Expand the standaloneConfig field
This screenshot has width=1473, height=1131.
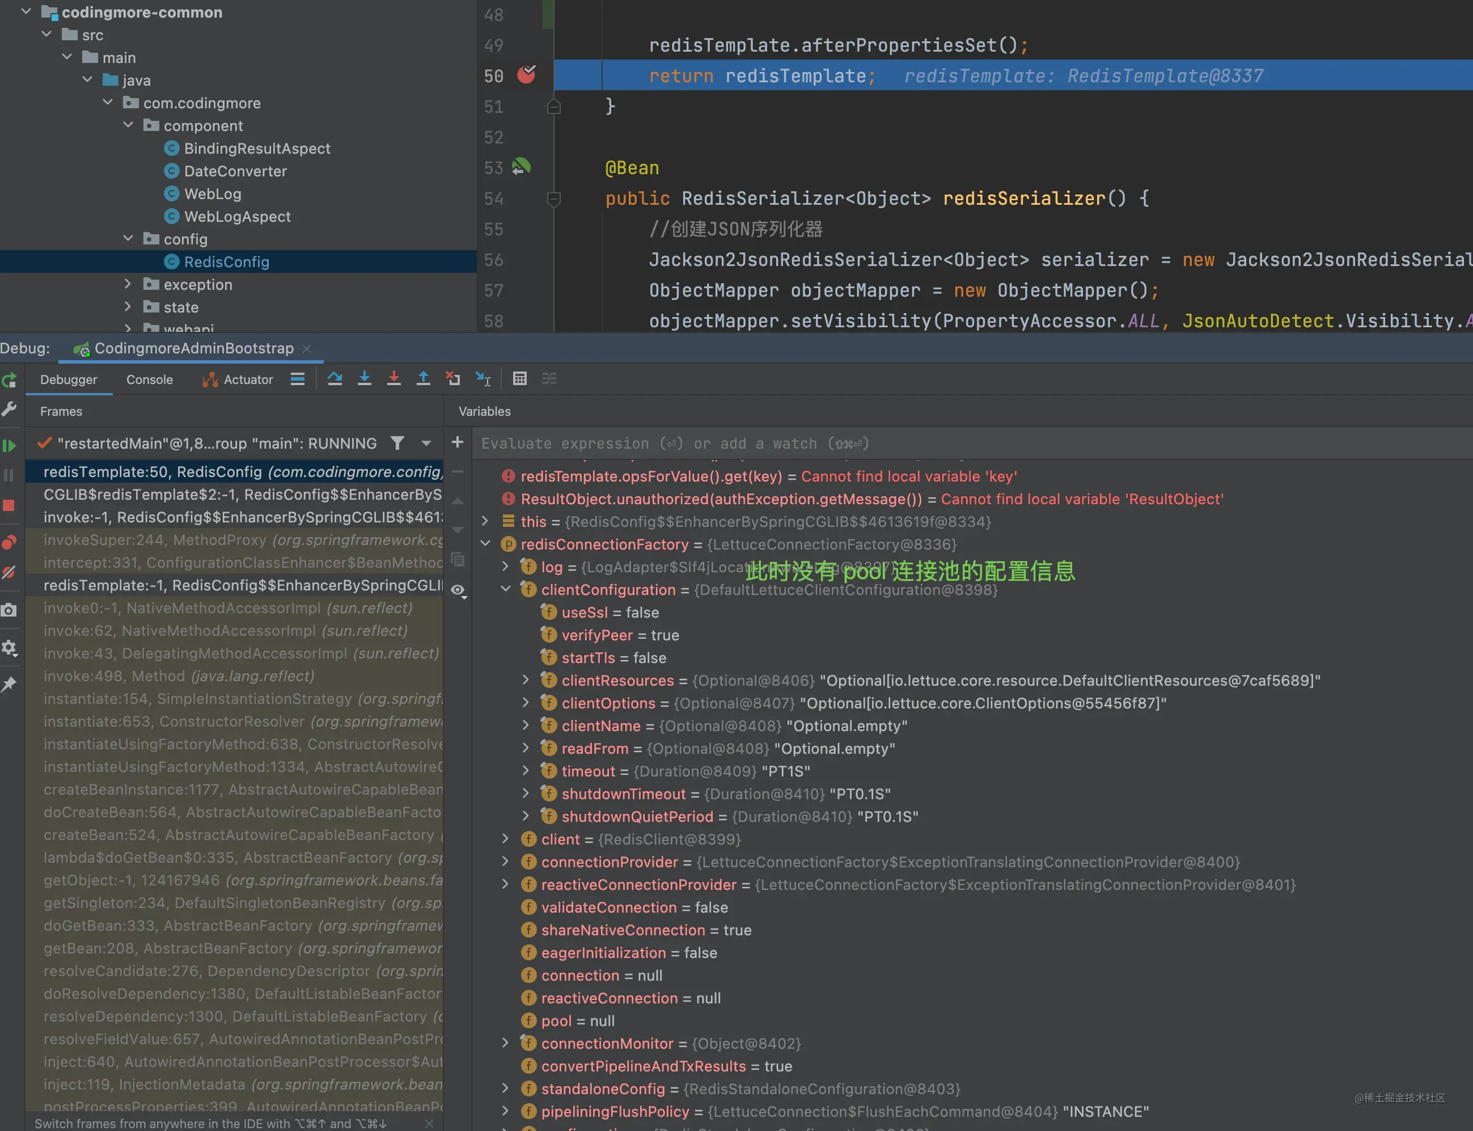coord(505,1088)
